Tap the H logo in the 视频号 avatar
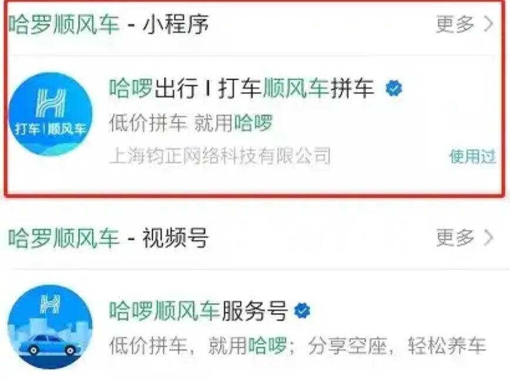Viewport: 510px width, 380px height. point(50,304)
